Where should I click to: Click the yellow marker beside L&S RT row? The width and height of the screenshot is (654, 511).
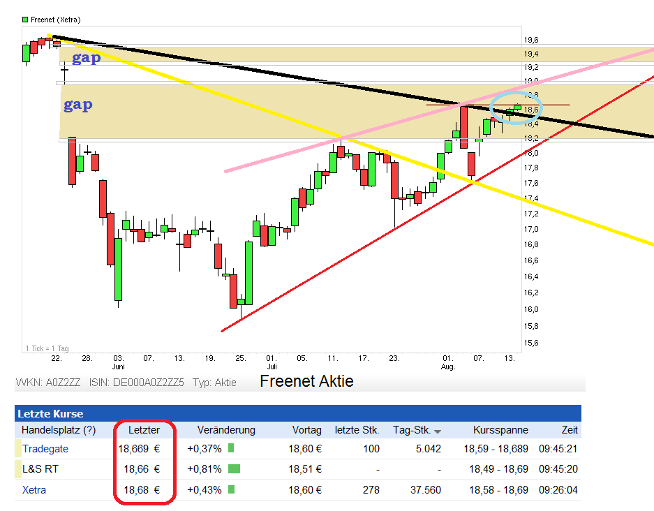[x=18, y=469]
